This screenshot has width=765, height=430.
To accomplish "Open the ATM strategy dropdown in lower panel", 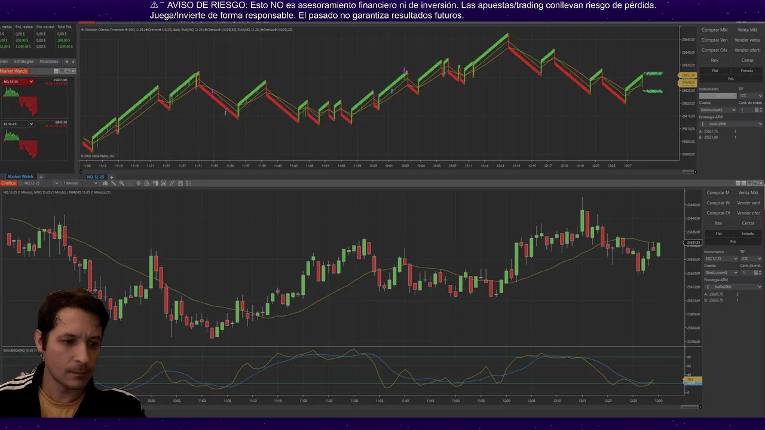I will [x=733, y=287].
